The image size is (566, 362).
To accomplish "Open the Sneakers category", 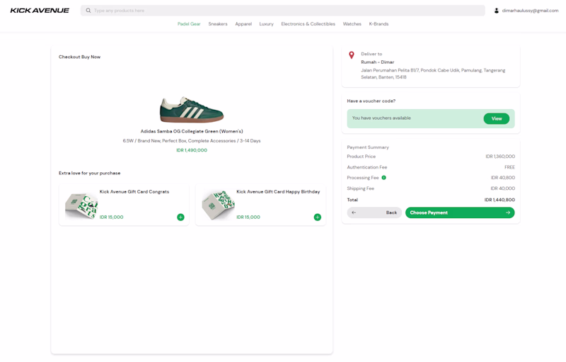I will [218, 24].
